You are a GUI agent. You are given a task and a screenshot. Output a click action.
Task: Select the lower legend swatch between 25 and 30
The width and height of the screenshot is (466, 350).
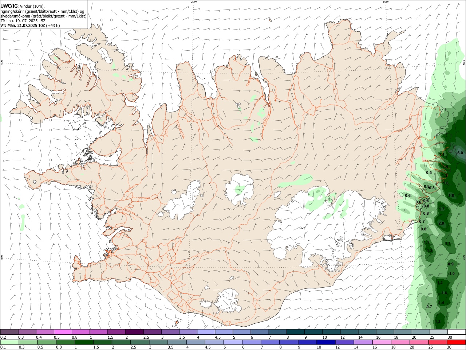438,342
